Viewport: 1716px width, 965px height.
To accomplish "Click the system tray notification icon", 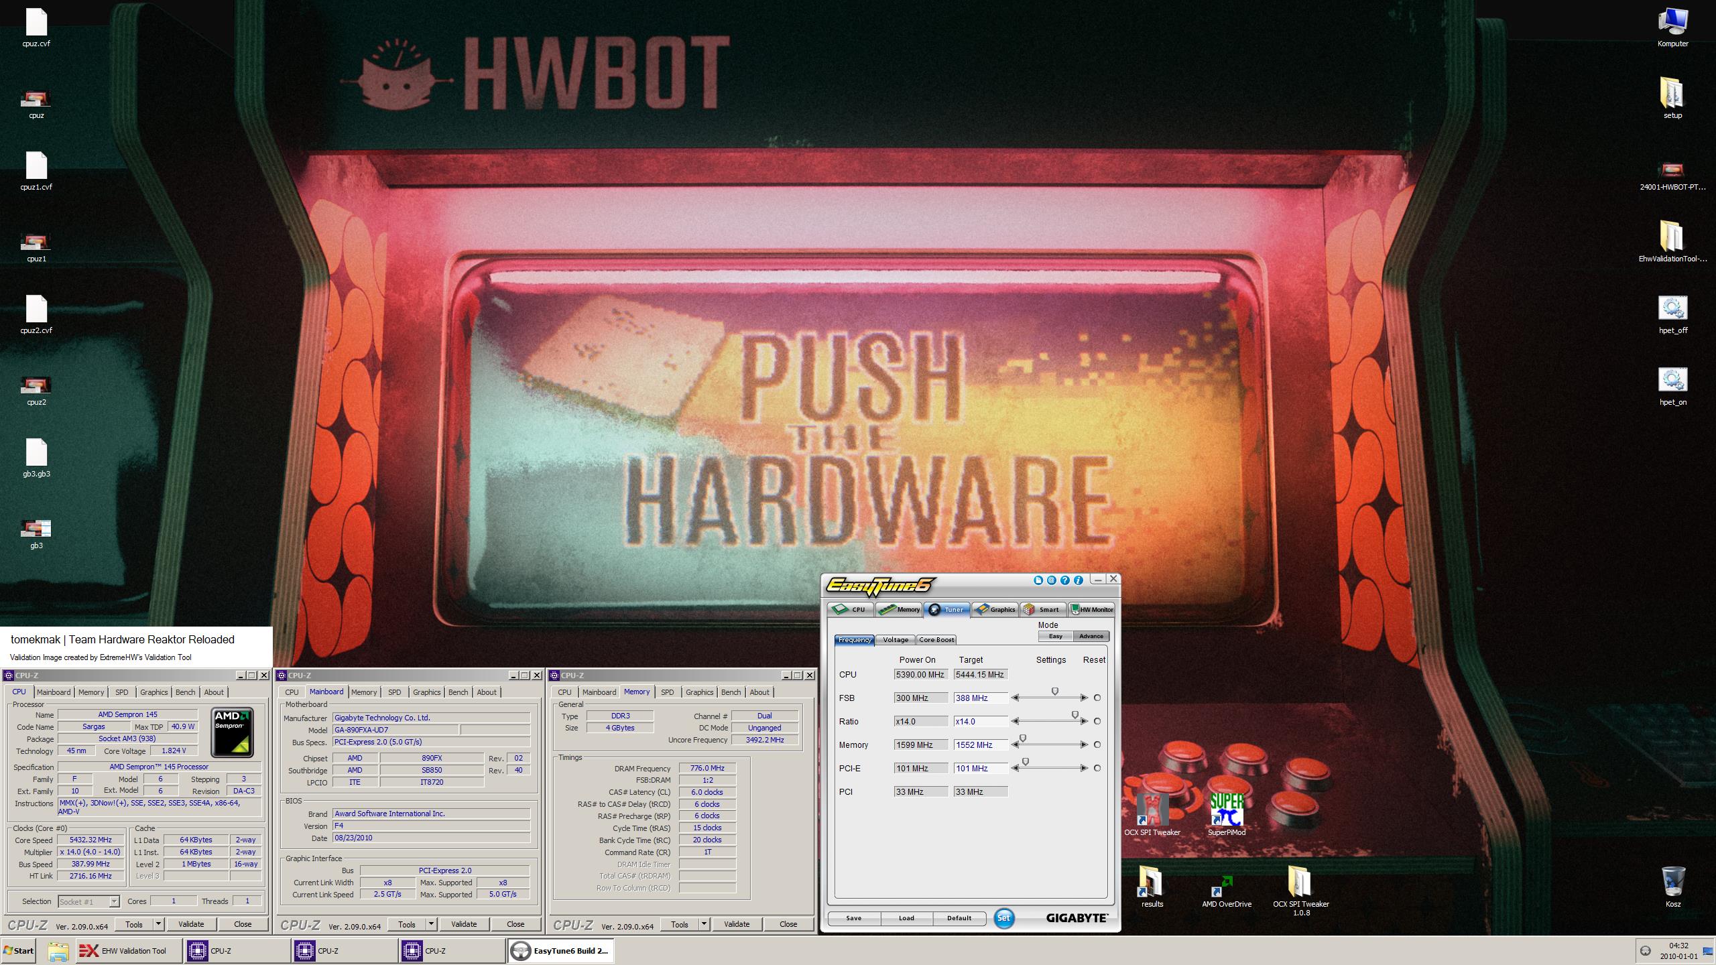I will [x=1645, y=951].
